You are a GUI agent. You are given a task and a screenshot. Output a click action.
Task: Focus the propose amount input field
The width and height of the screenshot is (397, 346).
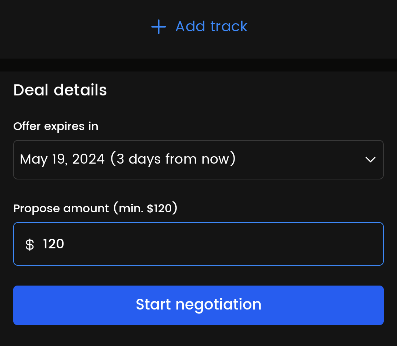(x=198, y=244)
